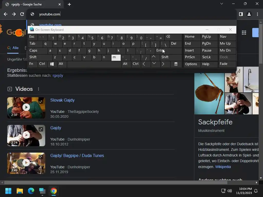Click the Backspace key on the On-Screen Keyboard
The height and width of the screenshot is (197, 263).
click(173, 37)
